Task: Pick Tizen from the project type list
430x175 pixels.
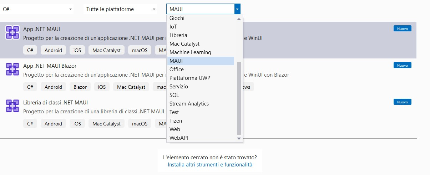Action: pyautogui.click(x=201, y=121)
